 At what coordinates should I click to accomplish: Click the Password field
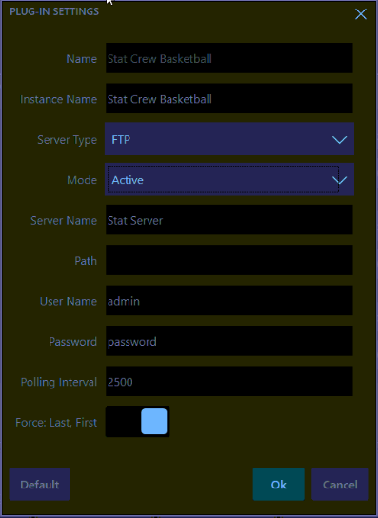click(229, 341)
